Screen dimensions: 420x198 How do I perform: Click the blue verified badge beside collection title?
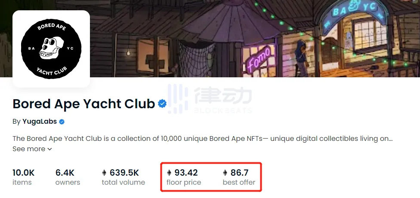click(162, 104)
